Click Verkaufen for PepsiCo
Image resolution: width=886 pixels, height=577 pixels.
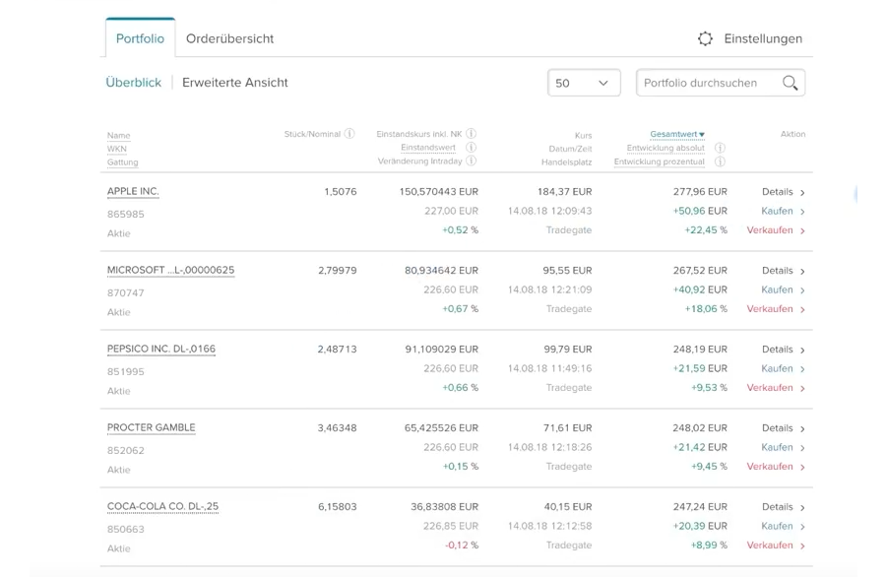point(776,388)
